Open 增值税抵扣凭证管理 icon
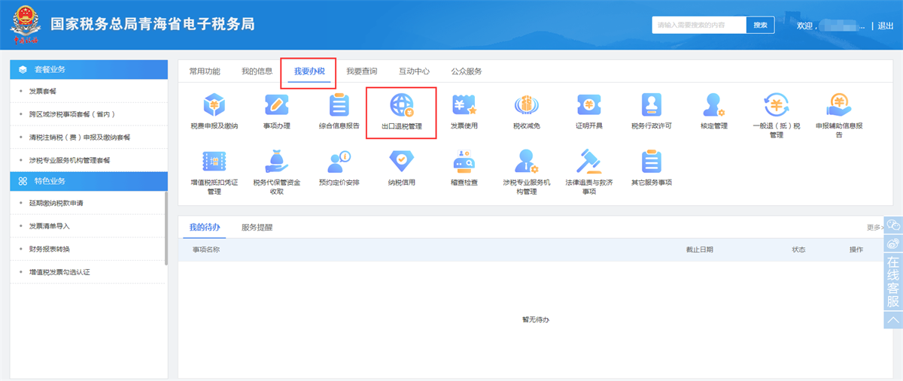This screenshot has width=903, height=381. point(214,162)
